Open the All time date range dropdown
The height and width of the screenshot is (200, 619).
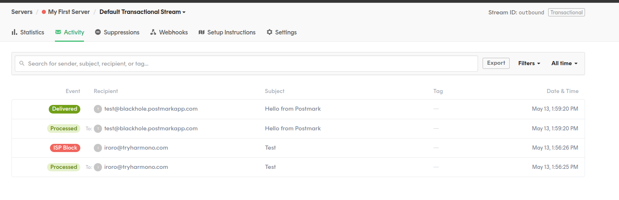coord(565,64)
